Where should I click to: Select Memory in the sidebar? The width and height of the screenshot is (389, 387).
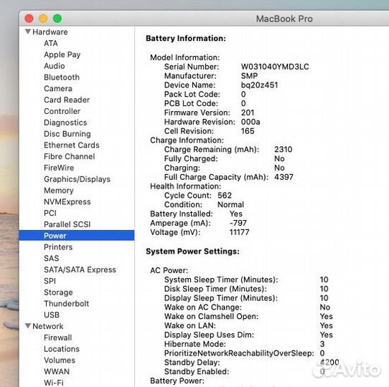tap(59, 191)
